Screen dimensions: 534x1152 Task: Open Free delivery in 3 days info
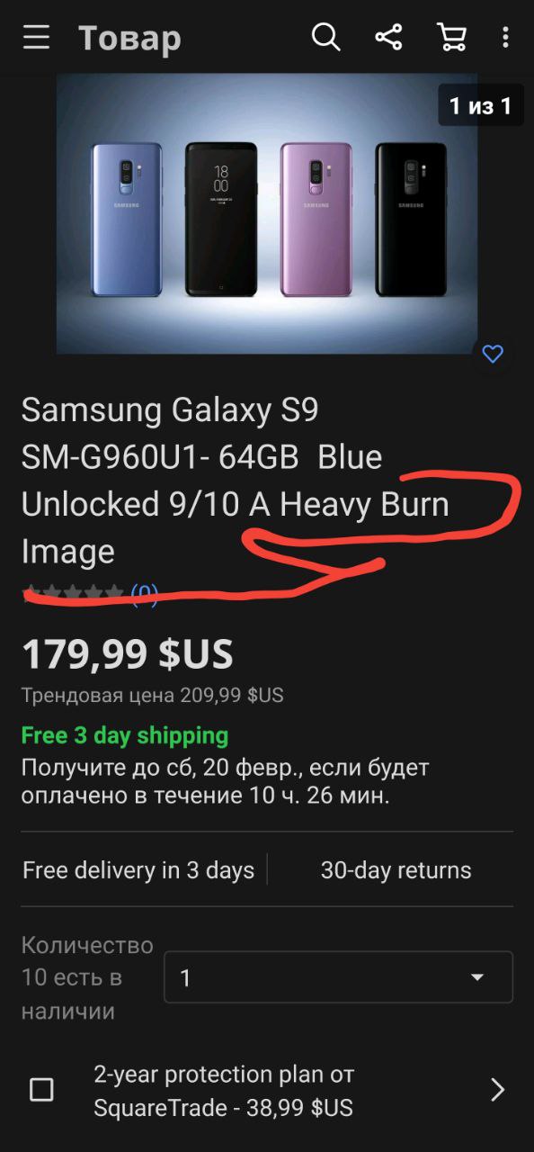138,870
